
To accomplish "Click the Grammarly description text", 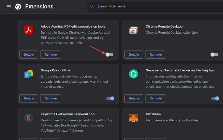I will tap(180, 82).
